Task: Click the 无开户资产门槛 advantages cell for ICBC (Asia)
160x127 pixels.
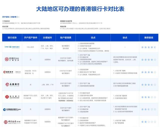Action: [x=93, y=59]
